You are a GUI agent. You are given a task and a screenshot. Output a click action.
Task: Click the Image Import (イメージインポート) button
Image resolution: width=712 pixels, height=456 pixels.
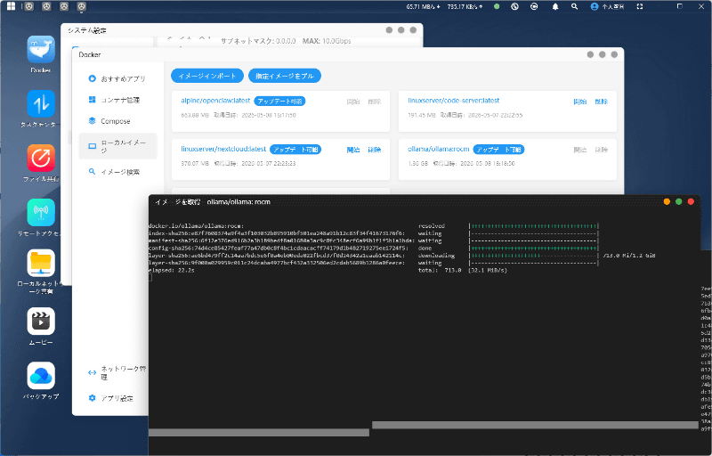(207, 76)
